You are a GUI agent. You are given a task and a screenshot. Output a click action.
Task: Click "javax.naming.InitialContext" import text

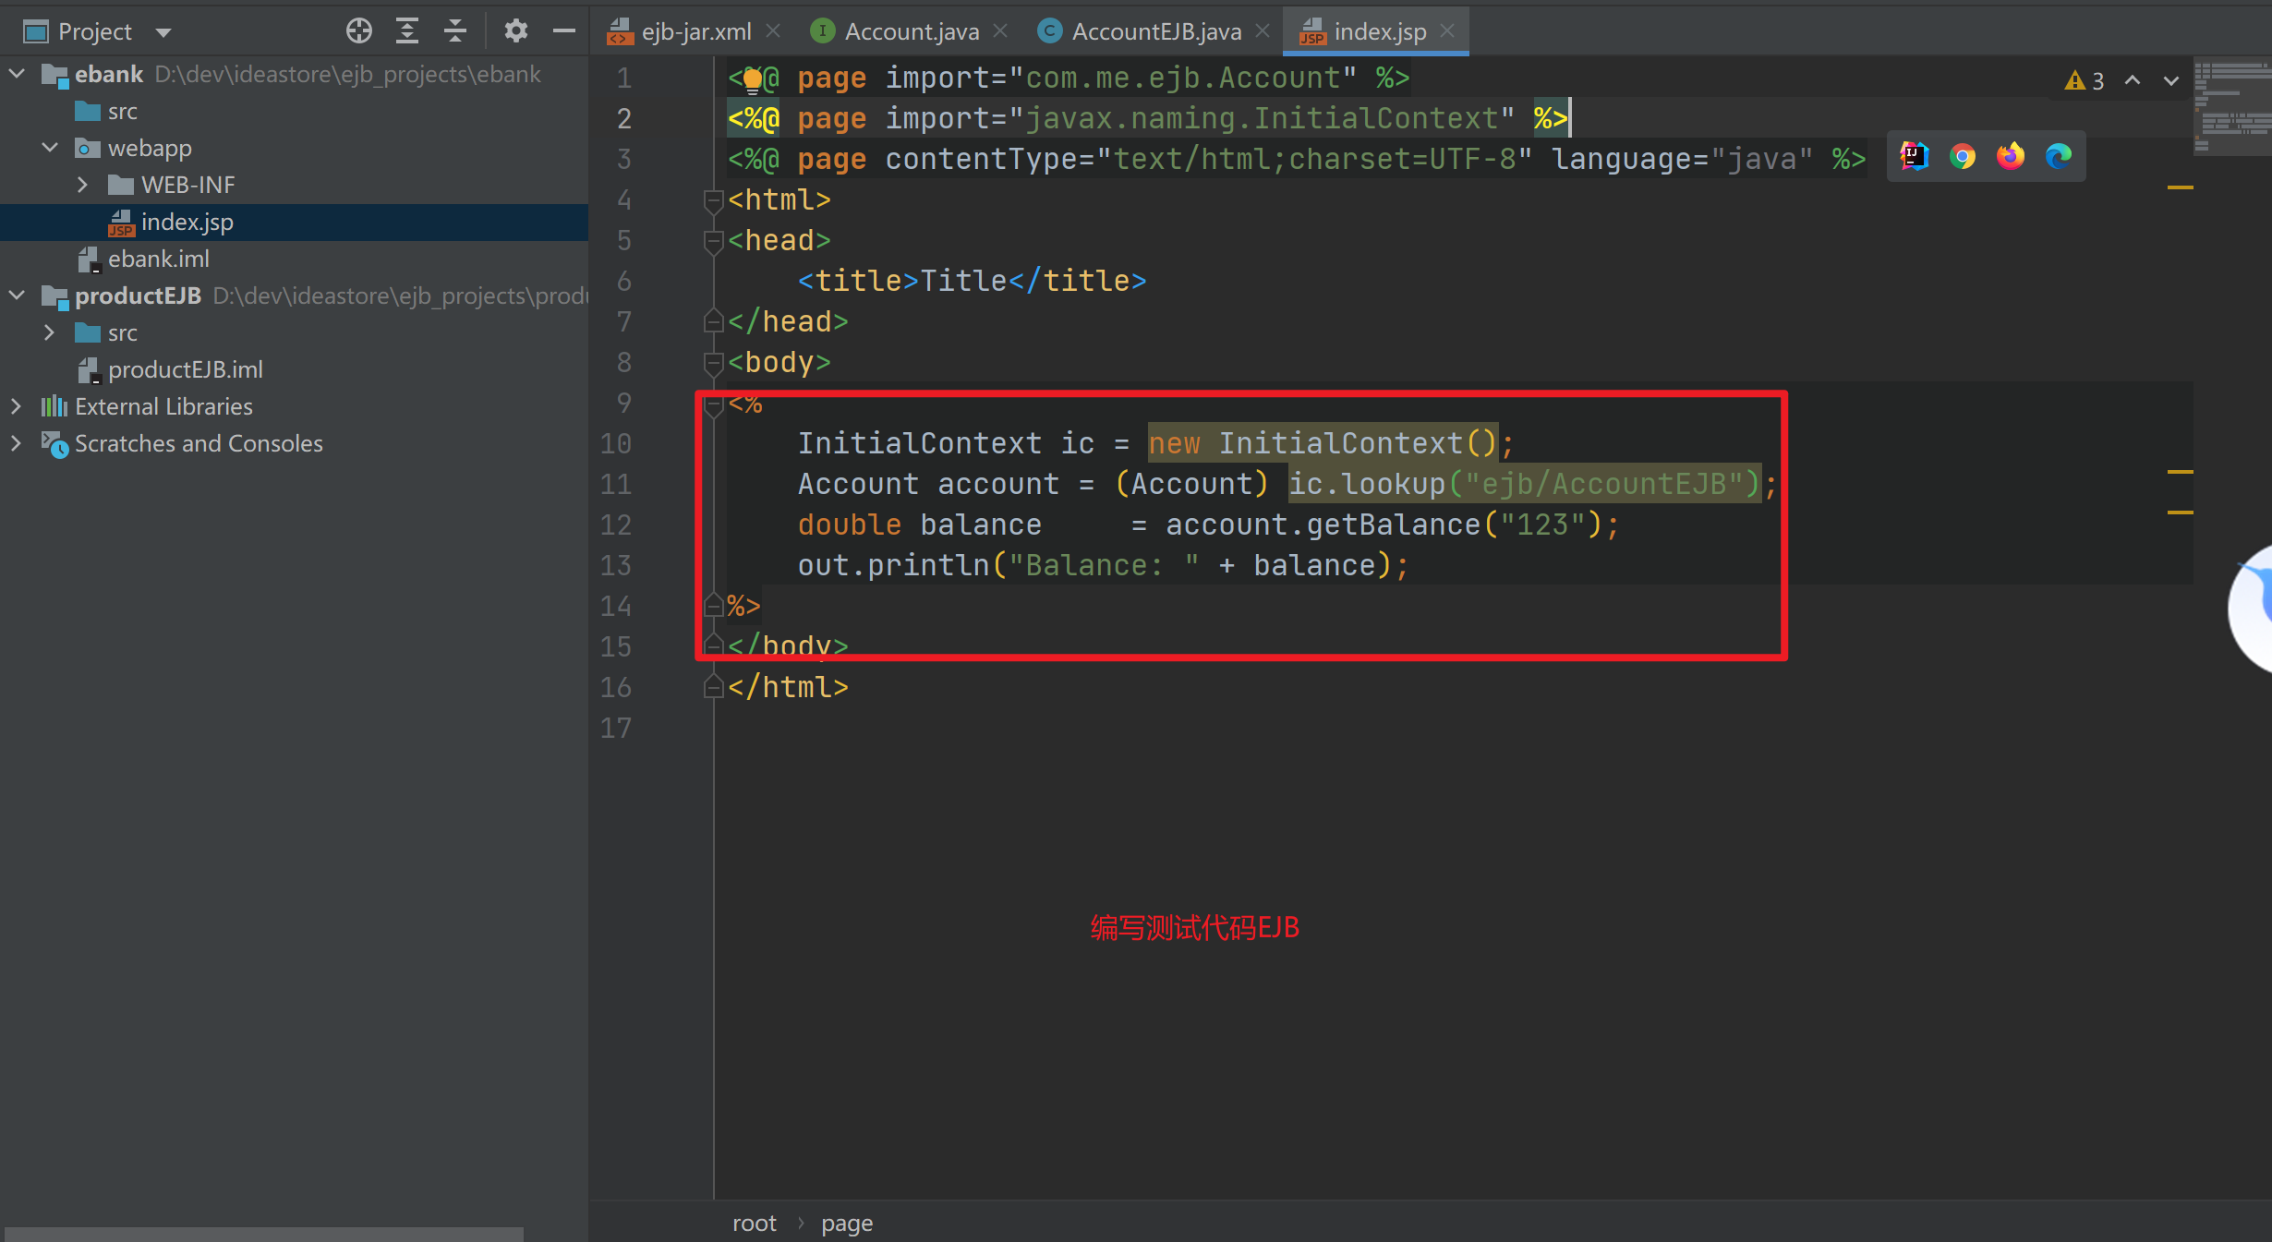1262,118
